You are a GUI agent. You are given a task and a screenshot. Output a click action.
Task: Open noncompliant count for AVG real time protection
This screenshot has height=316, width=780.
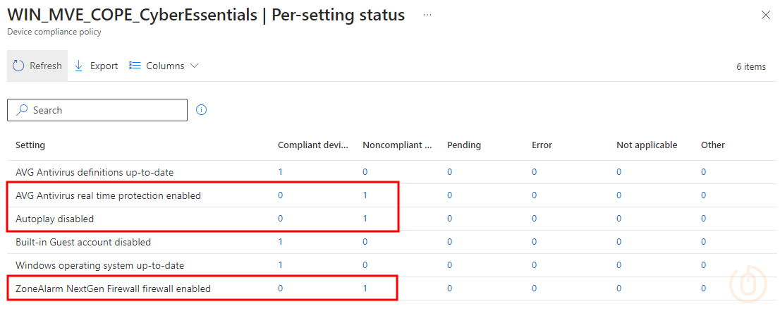pos(365,195)
